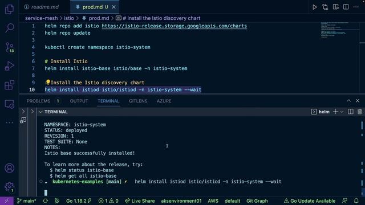Switch to the GitLens panel tab
Screen dimensions: 365x205
point(138,101)
